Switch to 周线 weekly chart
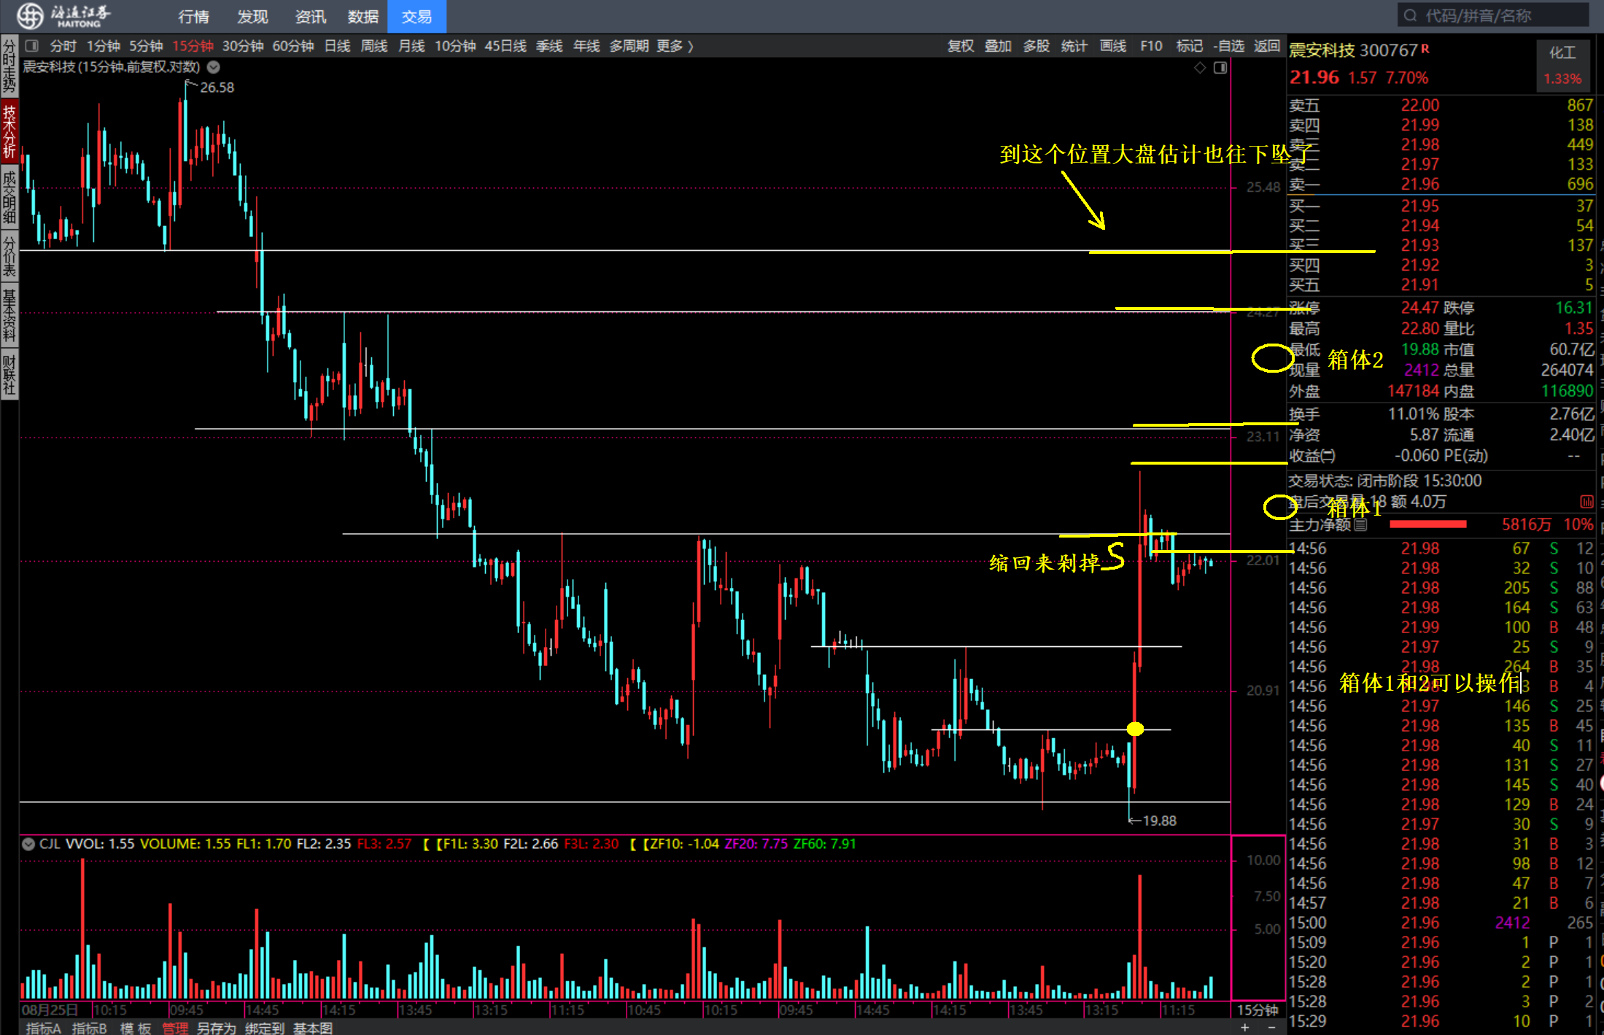 point(374,46)
